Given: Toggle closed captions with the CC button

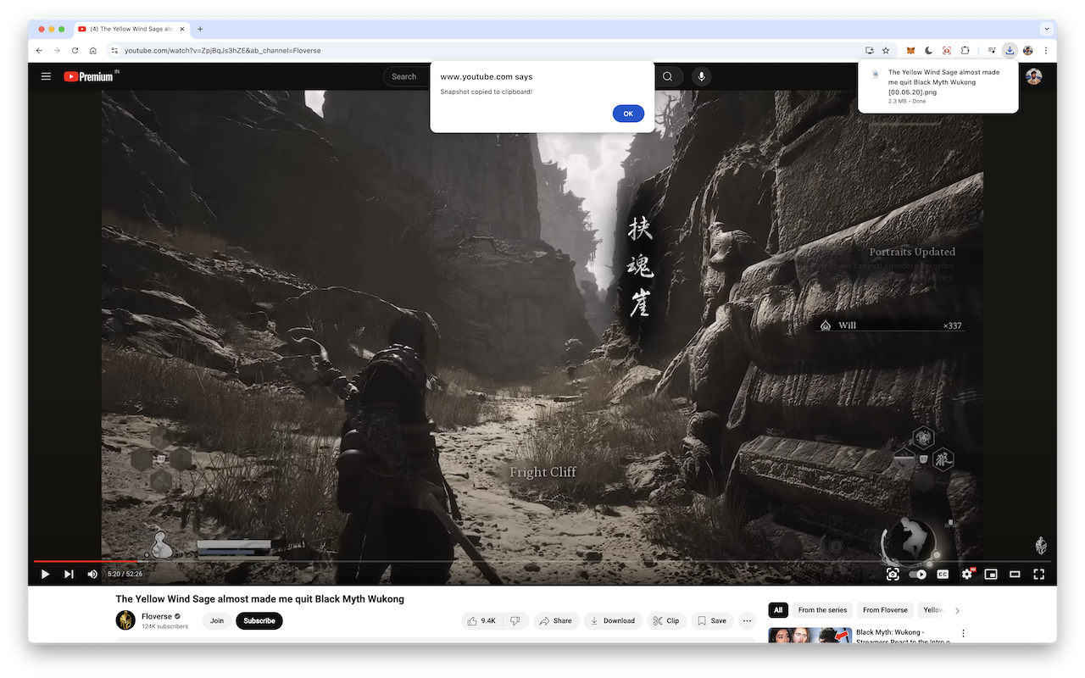Looking at the screenshot, I should coord(943,574).
